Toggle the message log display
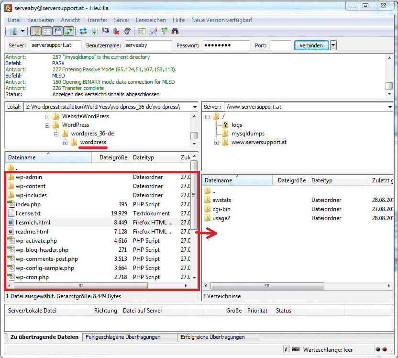 35,32
